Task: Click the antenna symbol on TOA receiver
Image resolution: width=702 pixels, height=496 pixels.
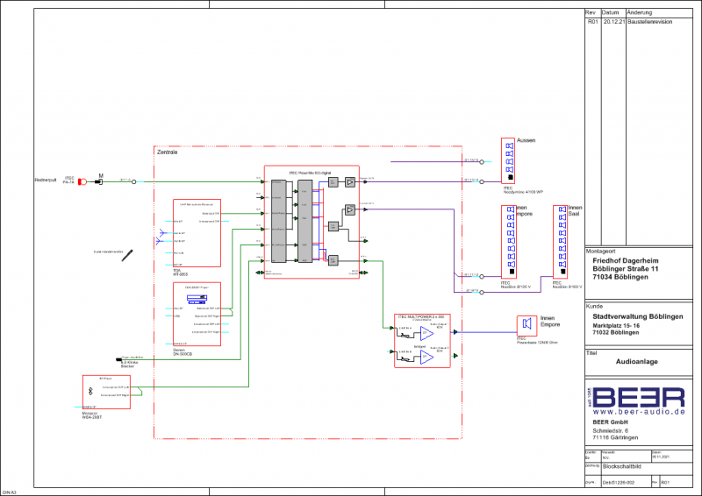Action: coord(167,235)
